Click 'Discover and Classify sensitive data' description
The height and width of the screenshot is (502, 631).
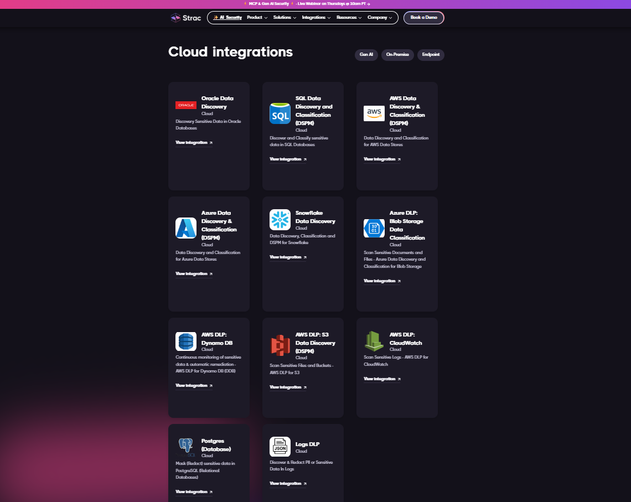tap(298, 141)
